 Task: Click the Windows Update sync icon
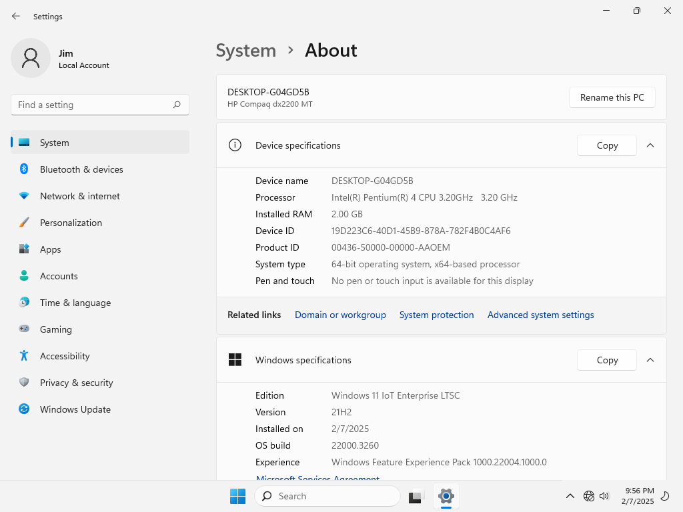click(x=24, y=409)
